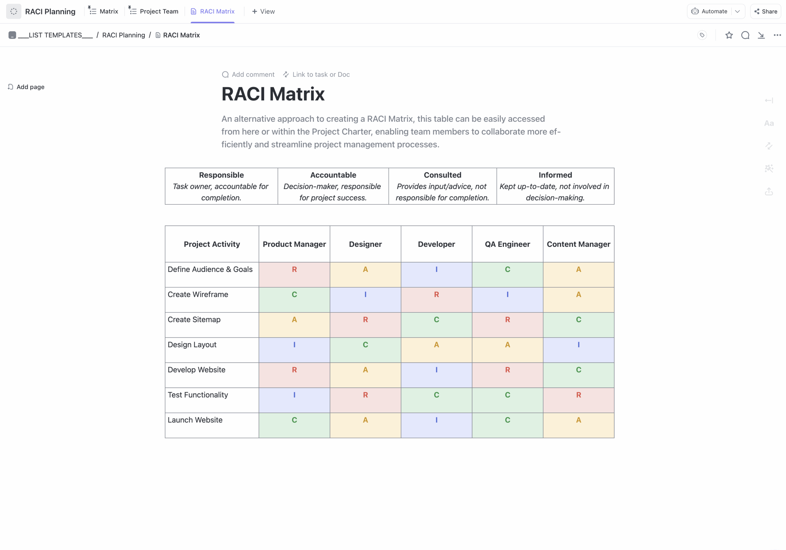The image size is (786, 550).
Task: Open the ellipsis more-options menu
Action: pyautogui.click(x=777, y=35)
